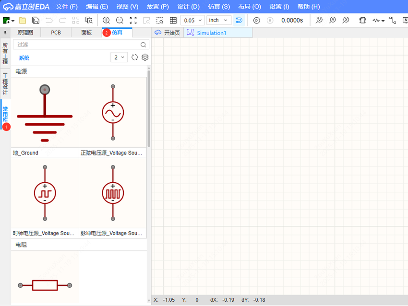Open library settings gear icon
408x306 pixels.
tap(145, 57)
